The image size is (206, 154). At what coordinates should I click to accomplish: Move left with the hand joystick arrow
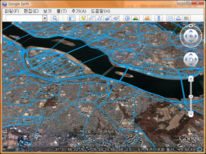pyautogui.click(x=186, y=59)
